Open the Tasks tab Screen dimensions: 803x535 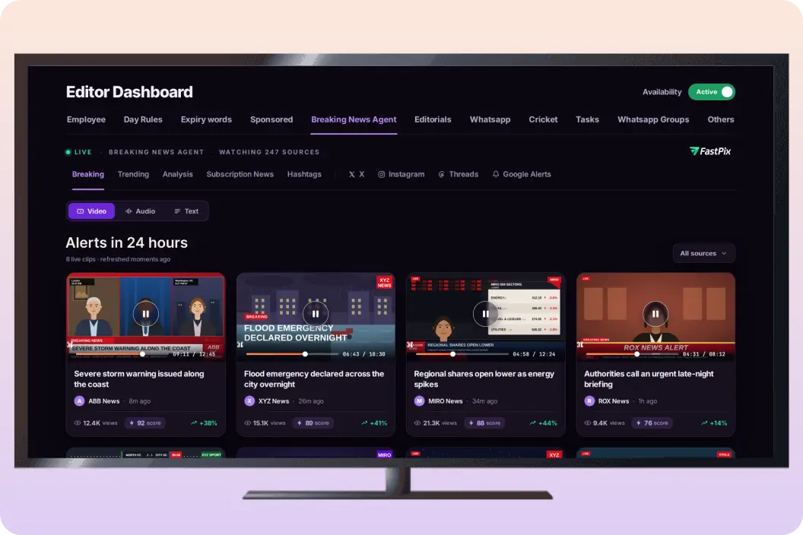pos(587,119)
